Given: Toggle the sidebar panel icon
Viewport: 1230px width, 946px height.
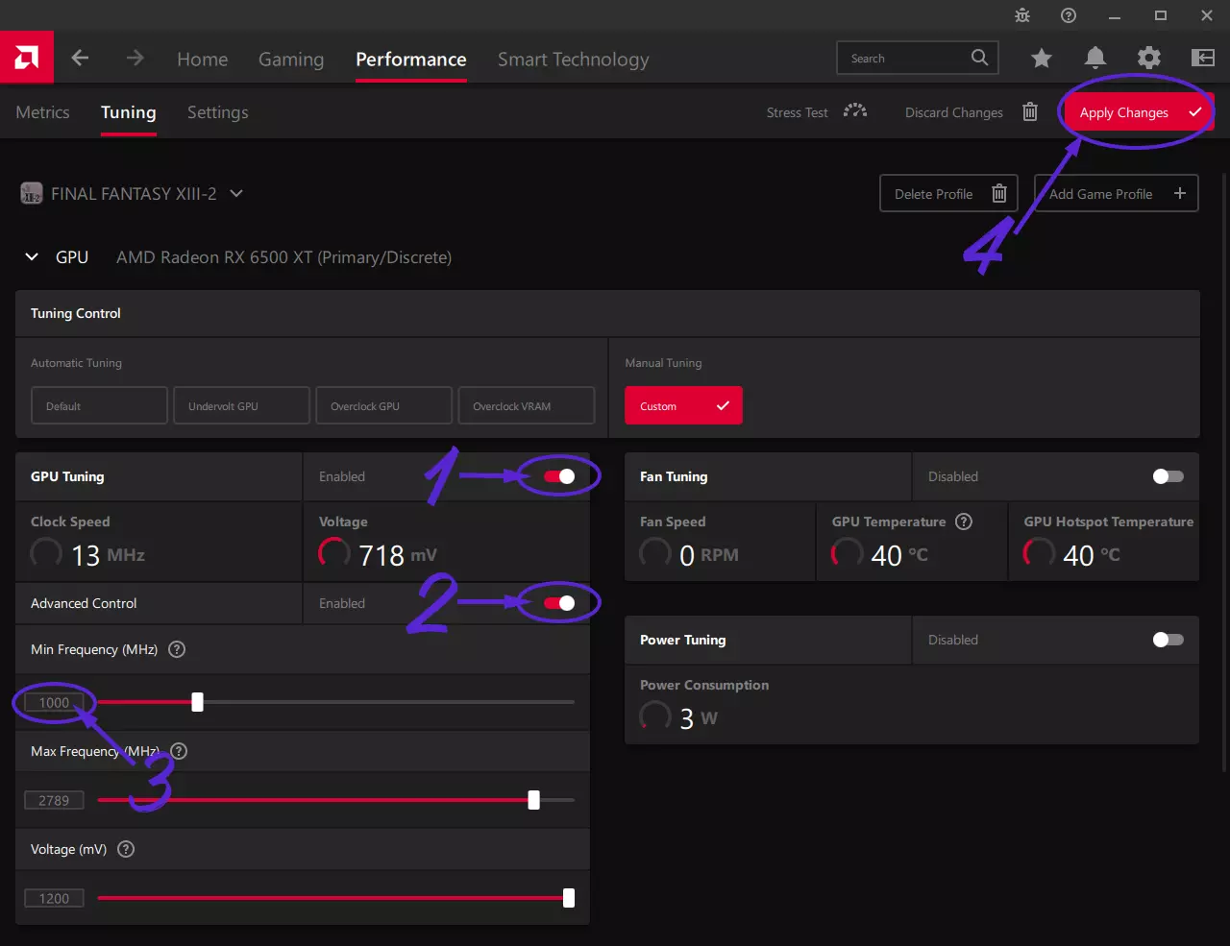Looking at the screenshot, I should pyautogui.click(x=1203, y=59).
